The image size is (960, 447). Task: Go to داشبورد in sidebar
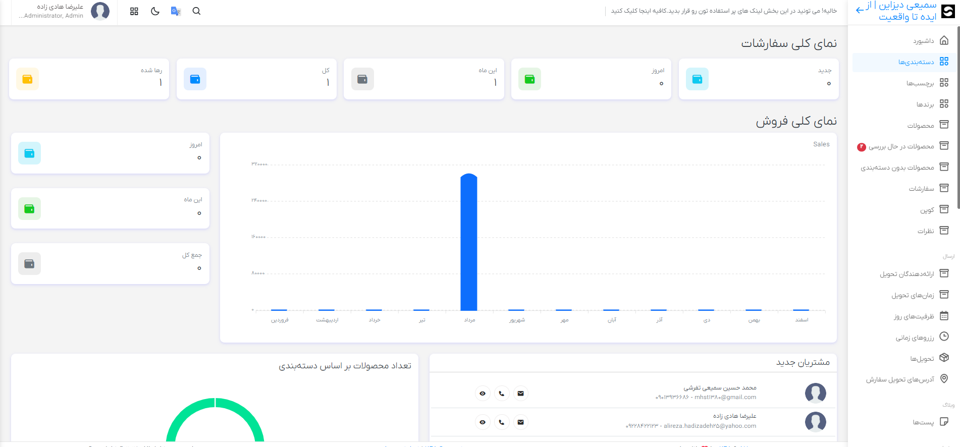click(904, 40)
